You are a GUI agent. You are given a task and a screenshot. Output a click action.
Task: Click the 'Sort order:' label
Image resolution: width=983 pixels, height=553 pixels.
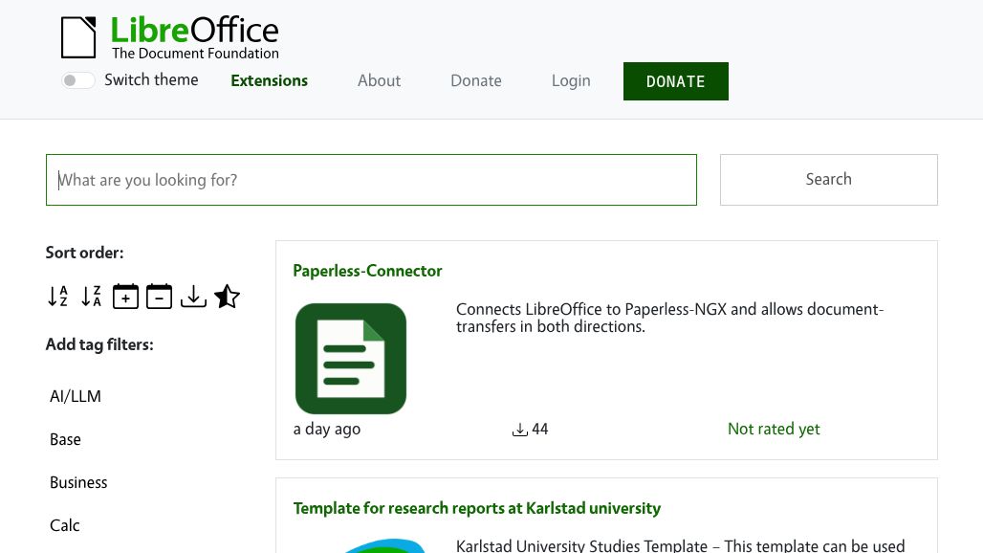coord(85,253)
